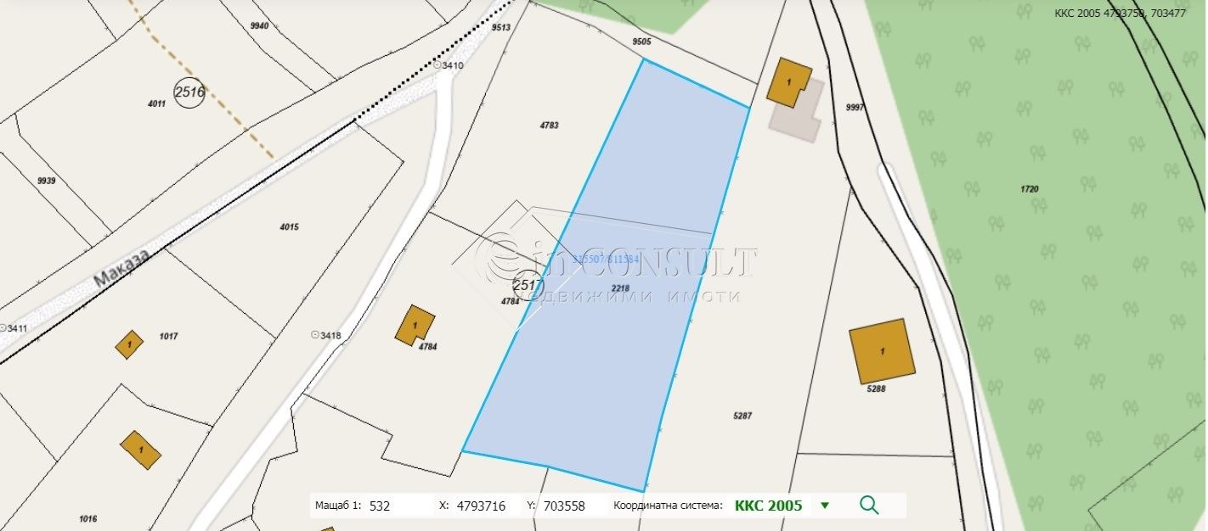Select parcel 4015 on the map
1208x531 pixels.
(289, 227)
